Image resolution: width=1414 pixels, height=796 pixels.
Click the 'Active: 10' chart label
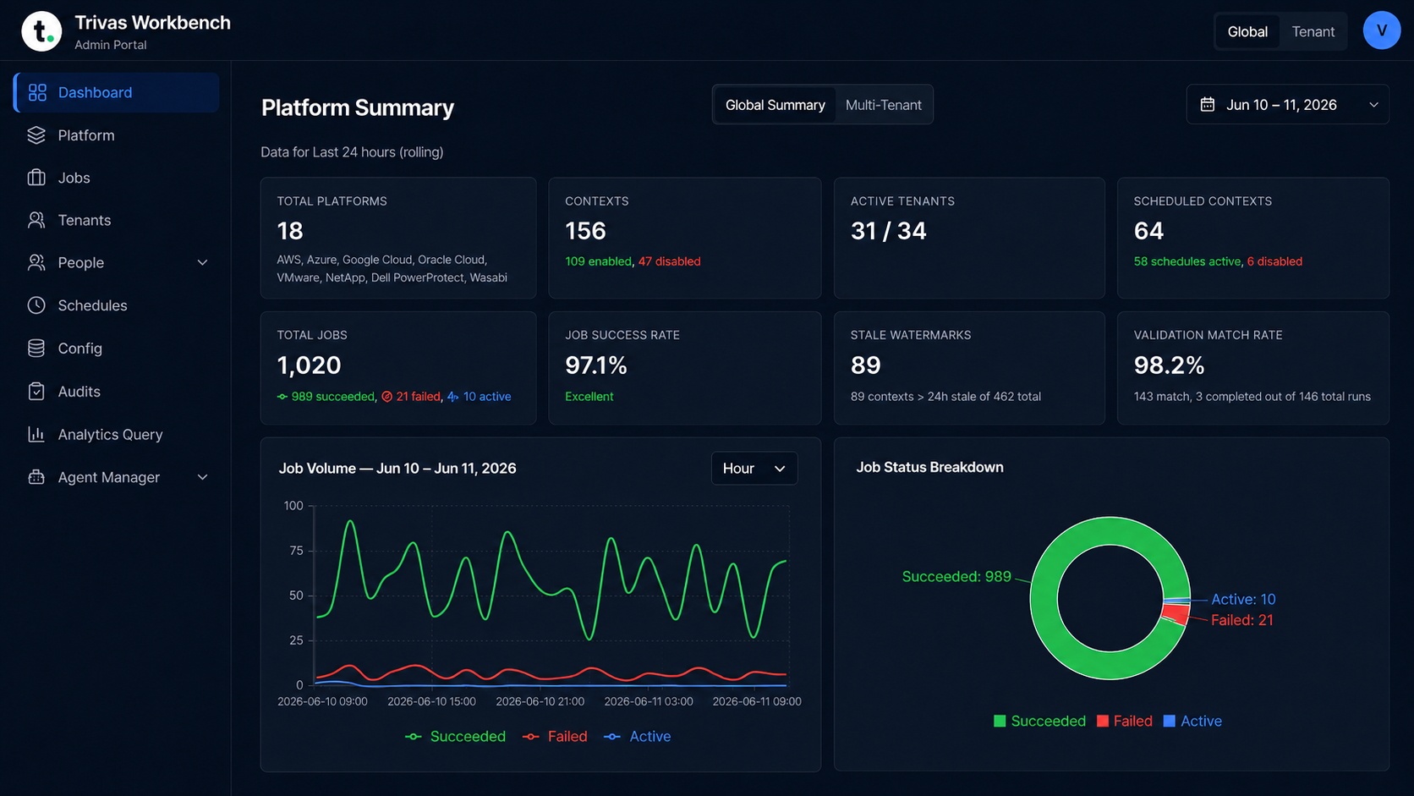[1243, 599]
